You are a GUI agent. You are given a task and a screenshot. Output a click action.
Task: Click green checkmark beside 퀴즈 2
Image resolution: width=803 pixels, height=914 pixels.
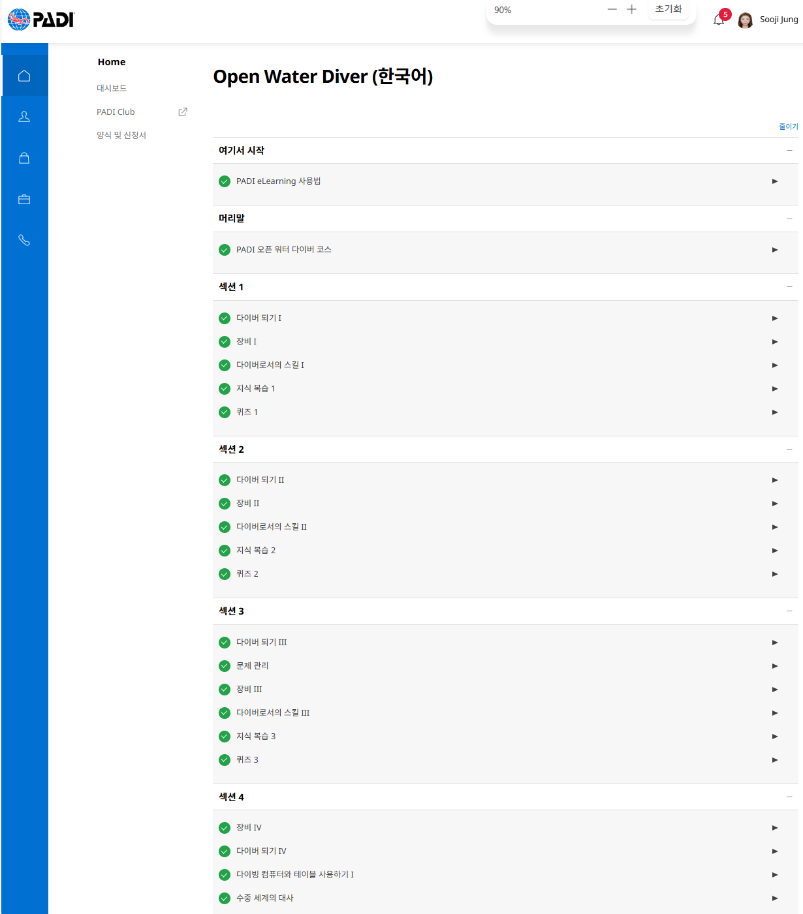click(x=225, y=574)
